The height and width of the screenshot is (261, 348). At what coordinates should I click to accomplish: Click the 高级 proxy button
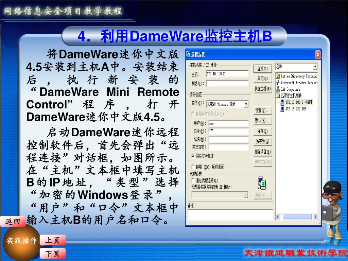click(263, 195)
